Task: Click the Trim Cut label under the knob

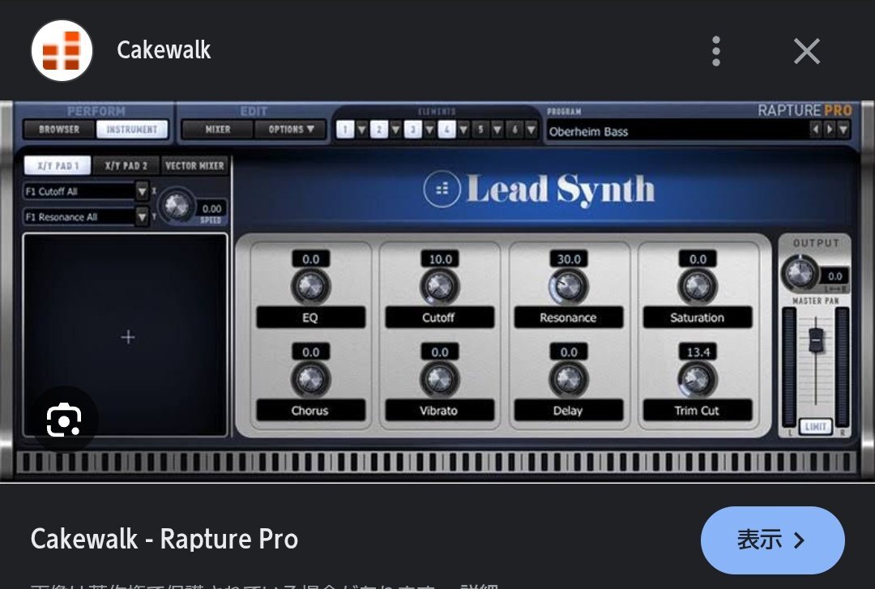Action: click(x=698, y=410)
